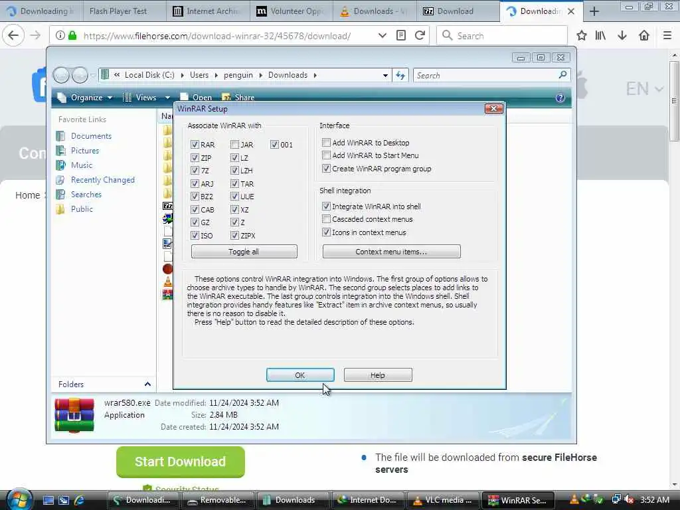Image resolution: width=680 pixels, height=510 pixels.
Task: Go back in Firefox history
Action: [x=13, y=36]
